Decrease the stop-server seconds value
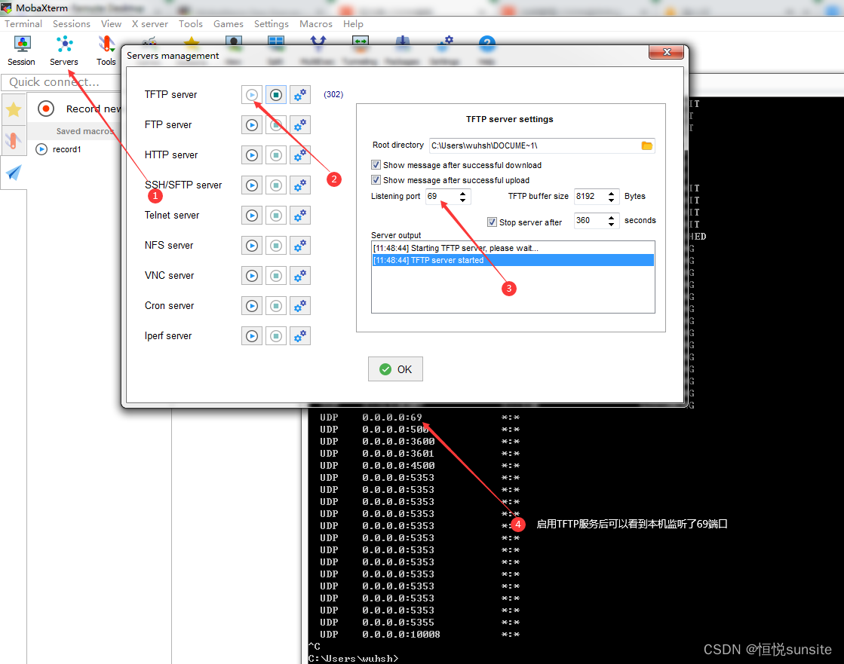Screen dimensions: 844x664 point(611,225)
